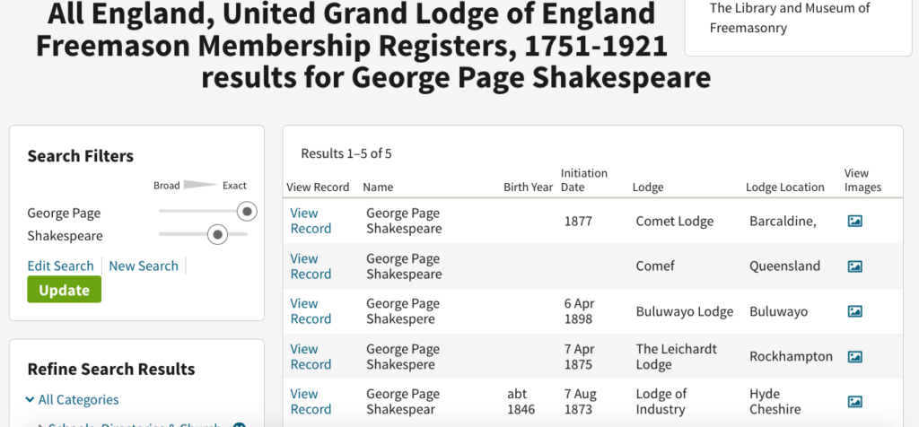Open the Edit Search link
This screenshot has height=427, width=919.
pyautogui.click(x=60, y=266)
